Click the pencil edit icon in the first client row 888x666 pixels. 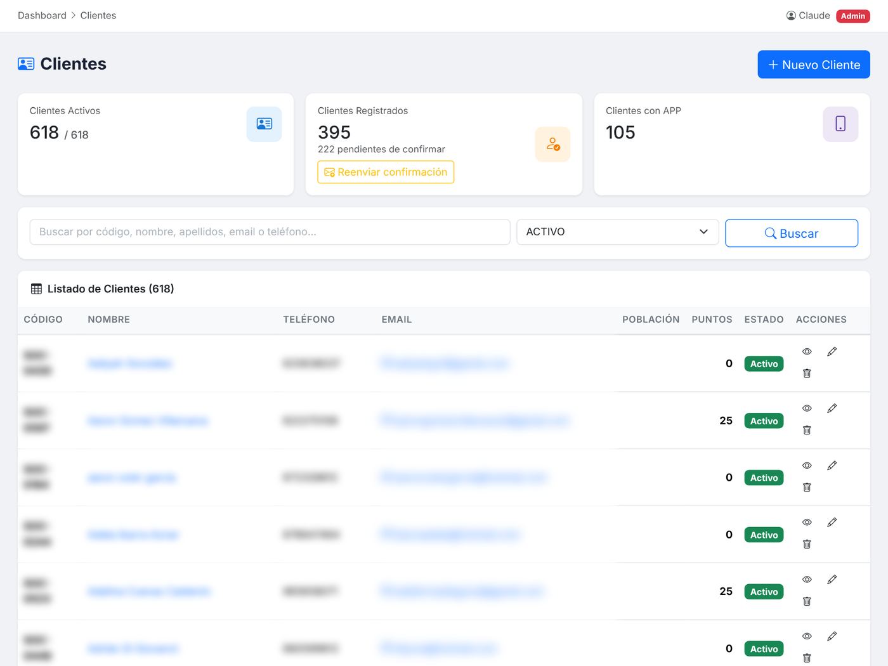832,351
